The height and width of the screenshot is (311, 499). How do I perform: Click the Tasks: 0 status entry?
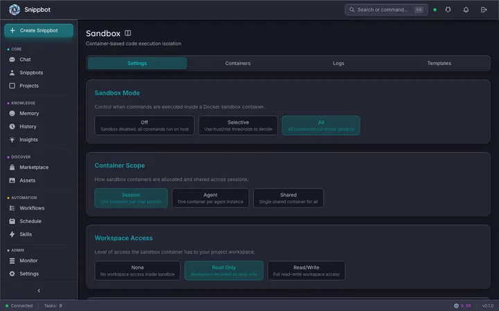pos(53,305)
